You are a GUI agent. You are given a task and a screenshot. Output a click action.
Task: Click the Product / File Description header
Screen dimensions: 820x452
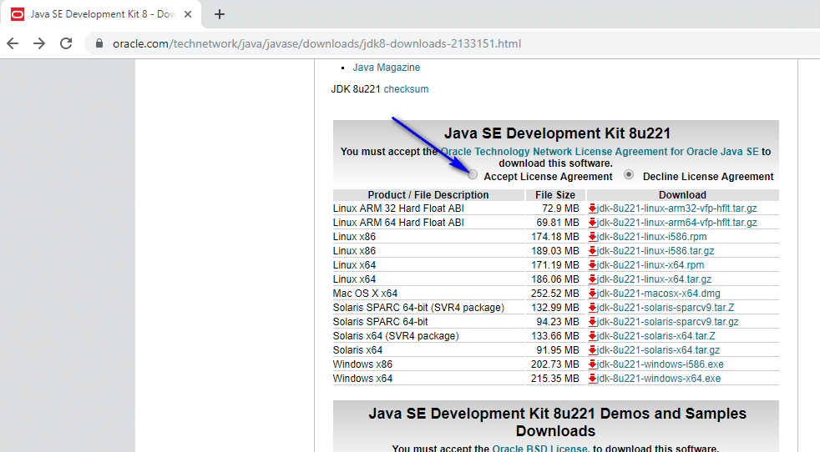coord(428,195)
